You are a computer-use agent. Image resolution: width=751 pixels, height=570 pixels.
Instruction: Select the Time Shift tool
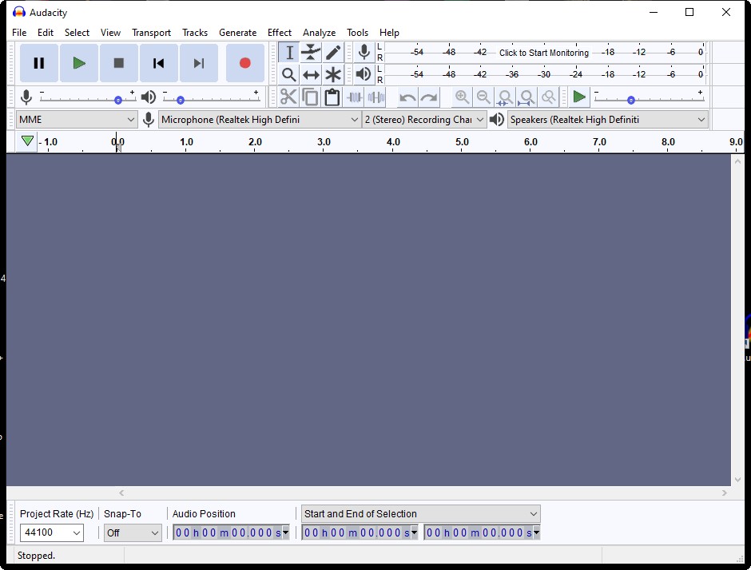(x=311, y=75)
